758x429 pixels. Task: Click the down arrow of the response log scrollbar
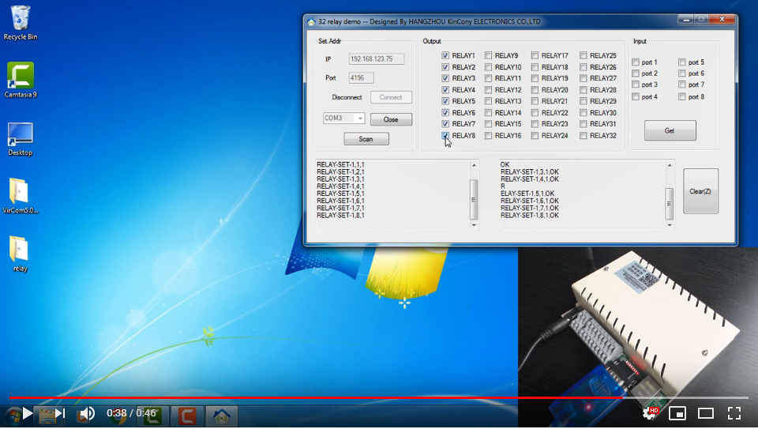(670, 225)
